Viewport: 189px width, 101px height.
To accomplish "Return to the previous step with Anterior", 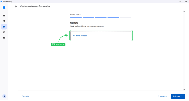I will click(162, 96).
